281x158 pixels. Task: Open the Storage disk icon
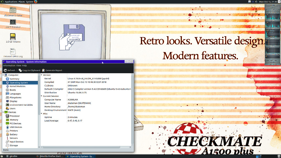pos(7,145)
